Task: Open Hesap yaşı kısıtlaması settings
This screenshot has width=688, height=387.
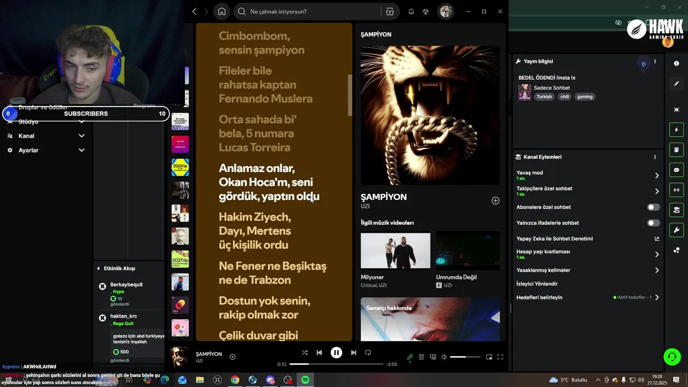Action: 587,254
